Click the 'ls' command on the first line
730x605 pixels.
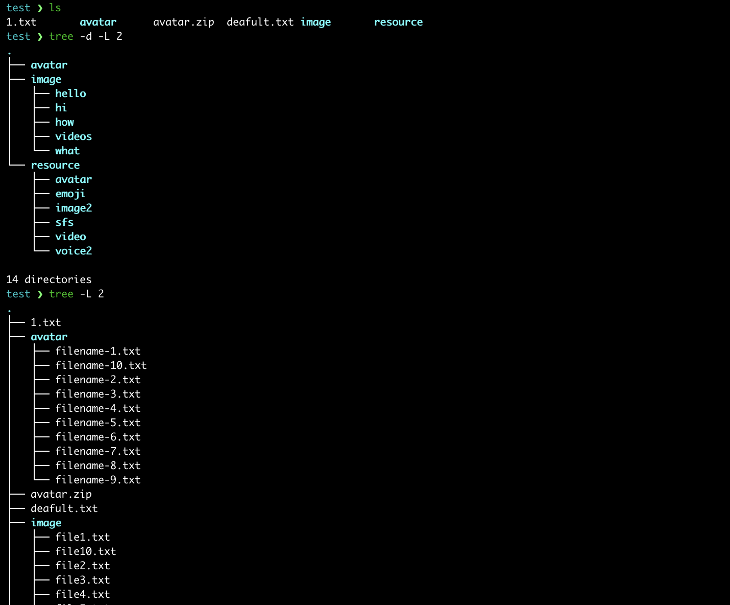[x=55, y=8]
